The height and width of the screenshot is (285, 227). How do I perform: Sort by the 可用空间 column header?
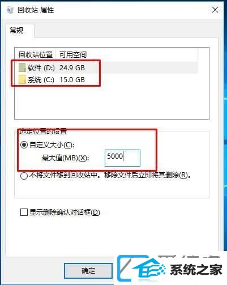click(73, 54)
